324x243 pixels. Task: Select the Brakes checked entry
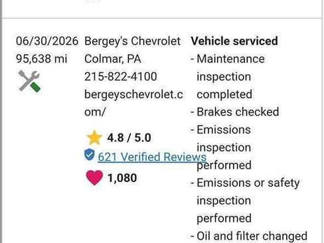point(235,112)
